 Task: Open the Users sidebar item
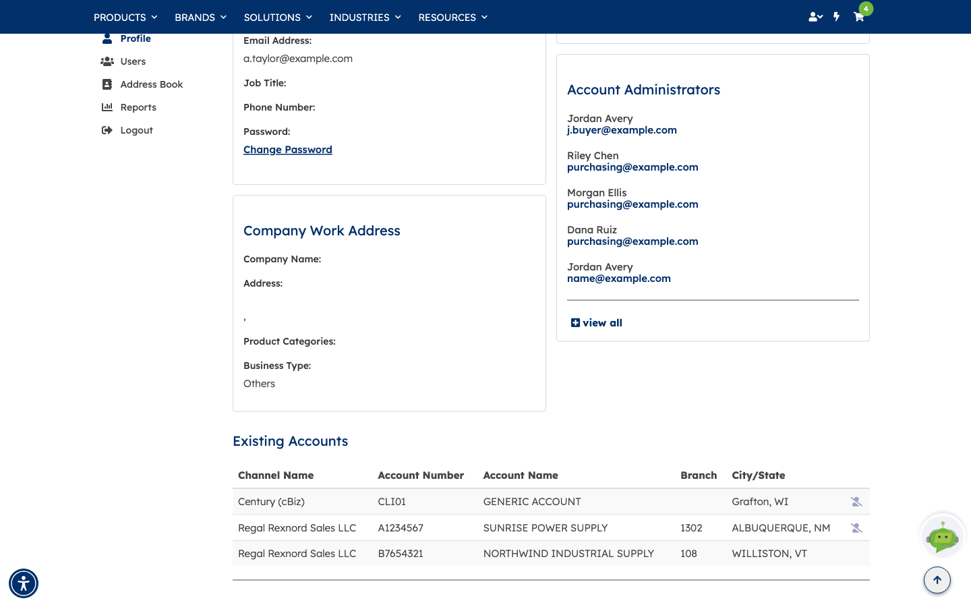click(x=133, y=61)
